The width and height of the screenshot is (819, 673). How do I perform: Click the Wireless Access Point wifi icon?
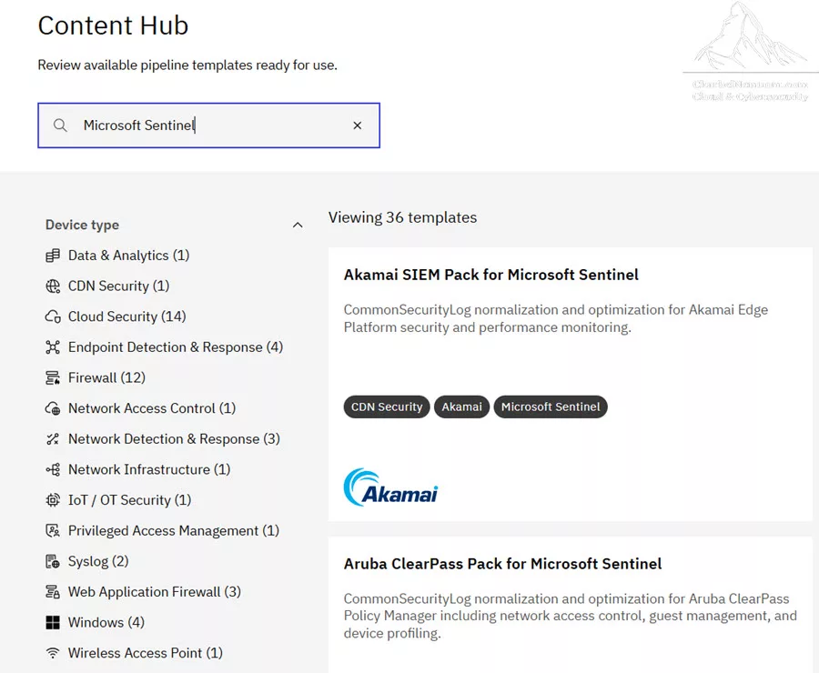(53, 653)
